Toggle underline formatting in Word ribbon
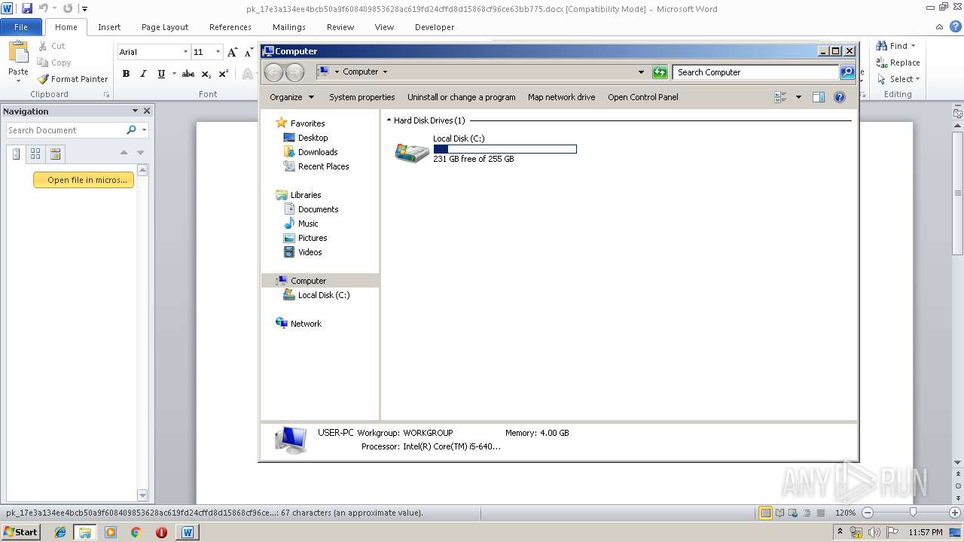964x542 pixels. pyautogui.click(x=161, y=74)
